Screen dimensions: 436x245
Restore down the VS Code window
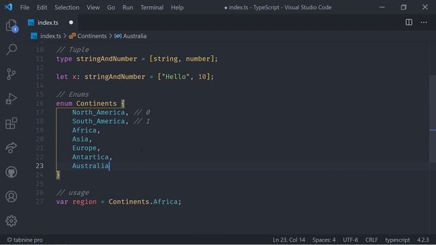pyautogui.click(x=403, y=7)
